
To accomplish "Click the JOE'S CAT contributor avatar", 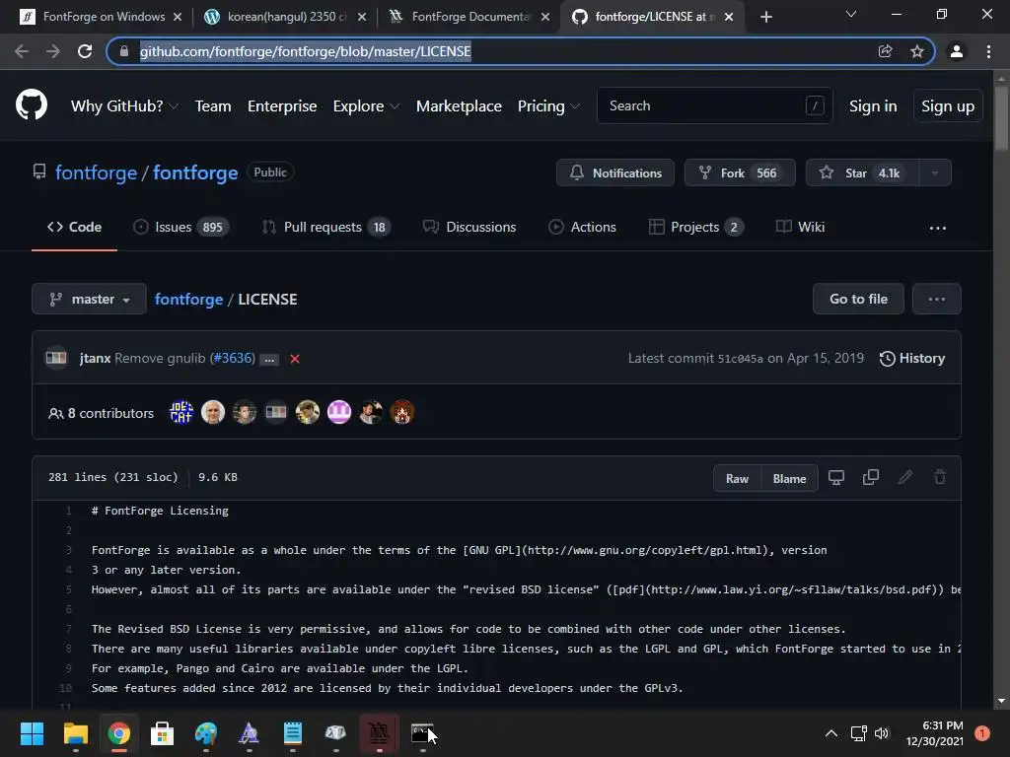I will point(181,413).
